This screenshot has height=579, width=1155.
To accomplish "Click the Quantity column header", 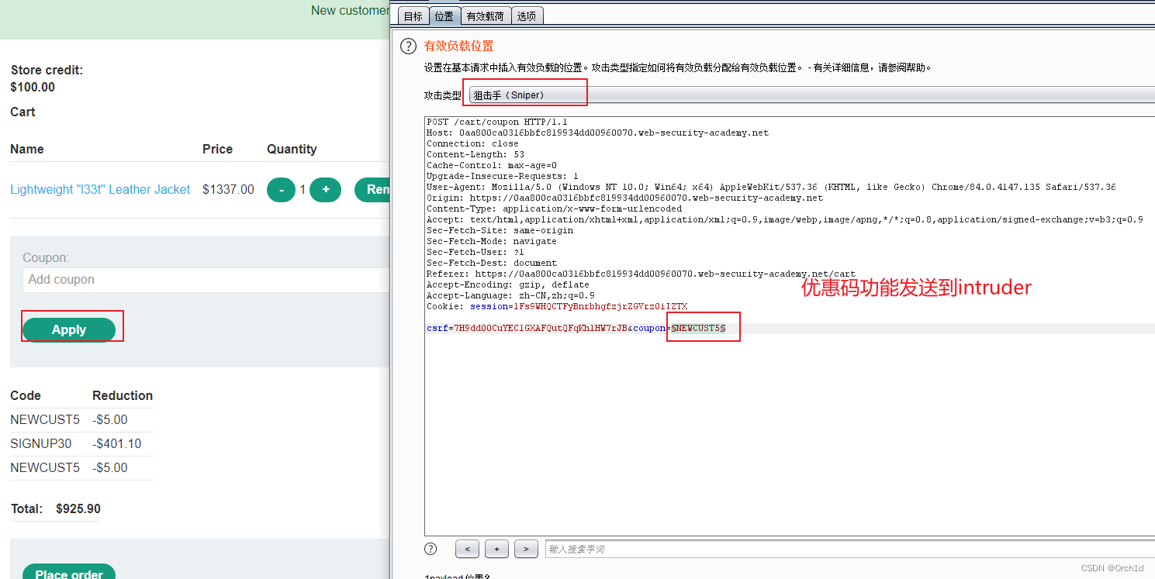I will (292, 150).
